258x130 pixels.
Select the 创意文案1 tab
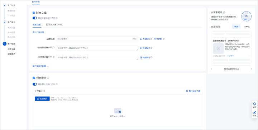tap(37, 25)
